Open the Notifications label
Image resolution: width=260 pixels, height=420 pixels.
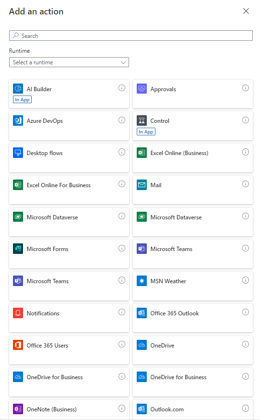point(43,313)
